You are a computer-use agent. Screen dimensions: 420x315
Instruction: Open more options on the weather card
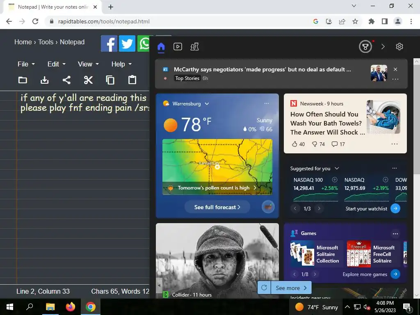coord(267,103)
